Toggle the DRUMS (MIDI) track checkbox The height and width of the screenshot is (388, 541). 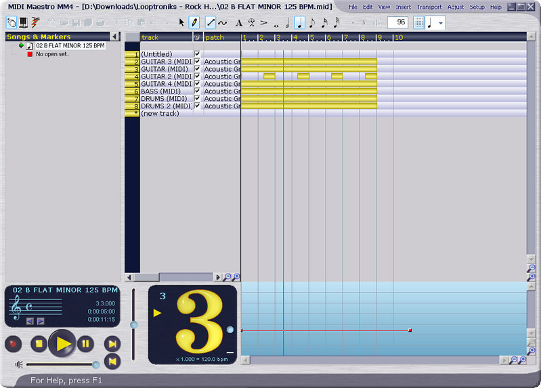click(197, 98)
